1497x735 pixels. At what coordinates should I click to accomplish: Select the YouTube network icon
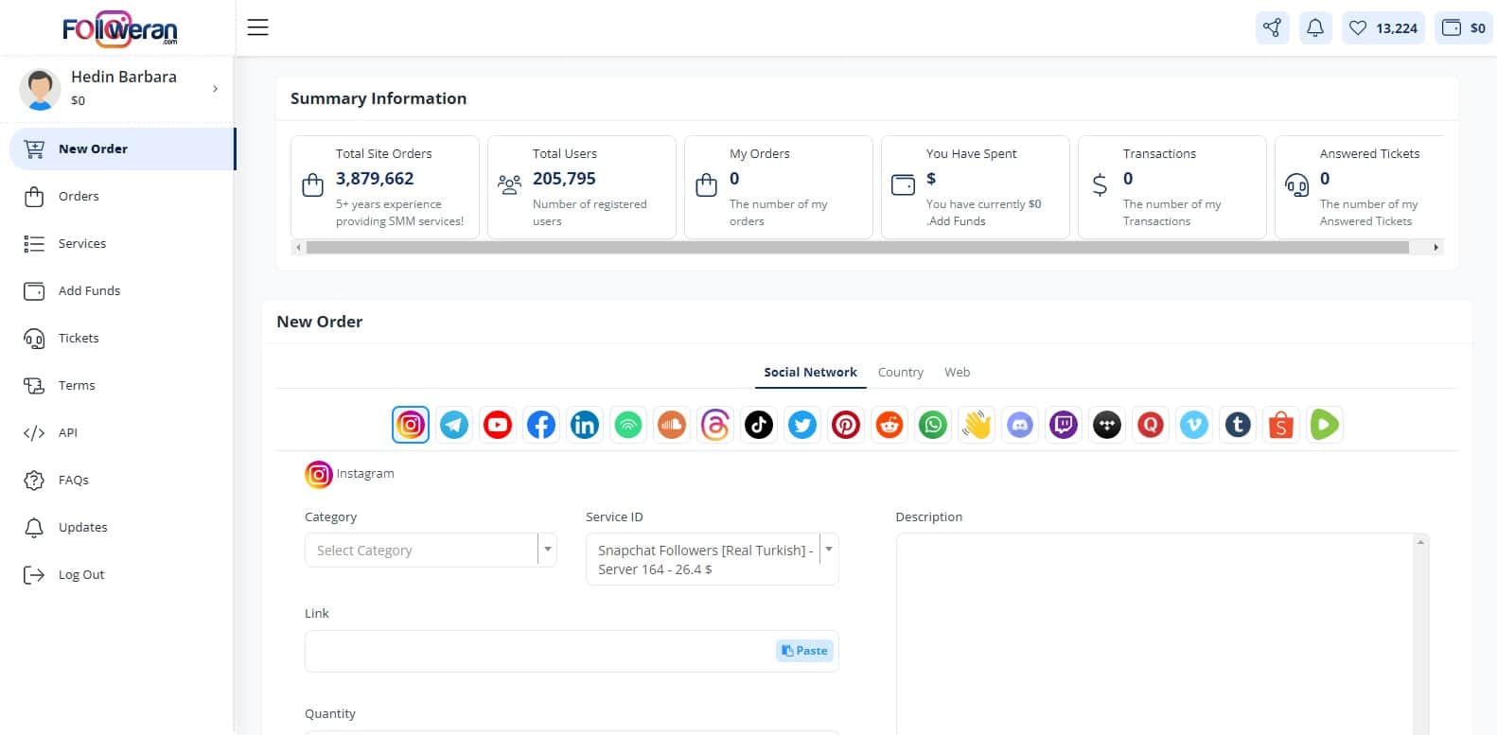tap(498, 426)
